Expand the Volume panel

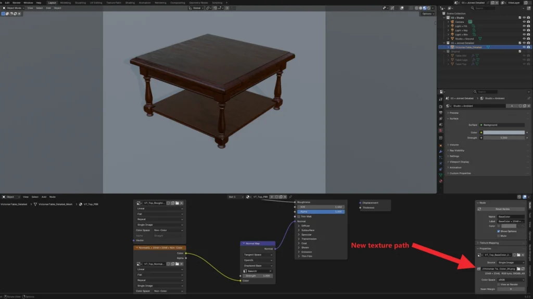click(x=454, y=145)
